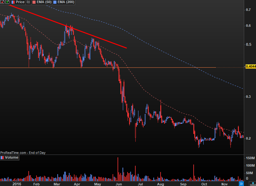Click the red down-arrow icon in the top toolbar
This screenshot has width=256, height=186.
[2, 2]
